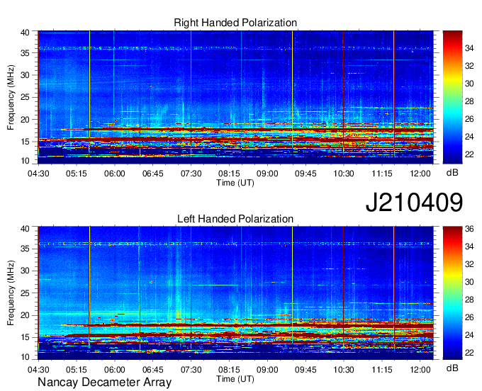The image size is (482, 391).
Task: Click the Nancay Decameter Array caption
Action: pyautogui.click(x=104, y=382)
